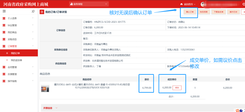Select 我的订单 in the sidebar
Viewport: 245px width, 112px height.
(19, 53)
